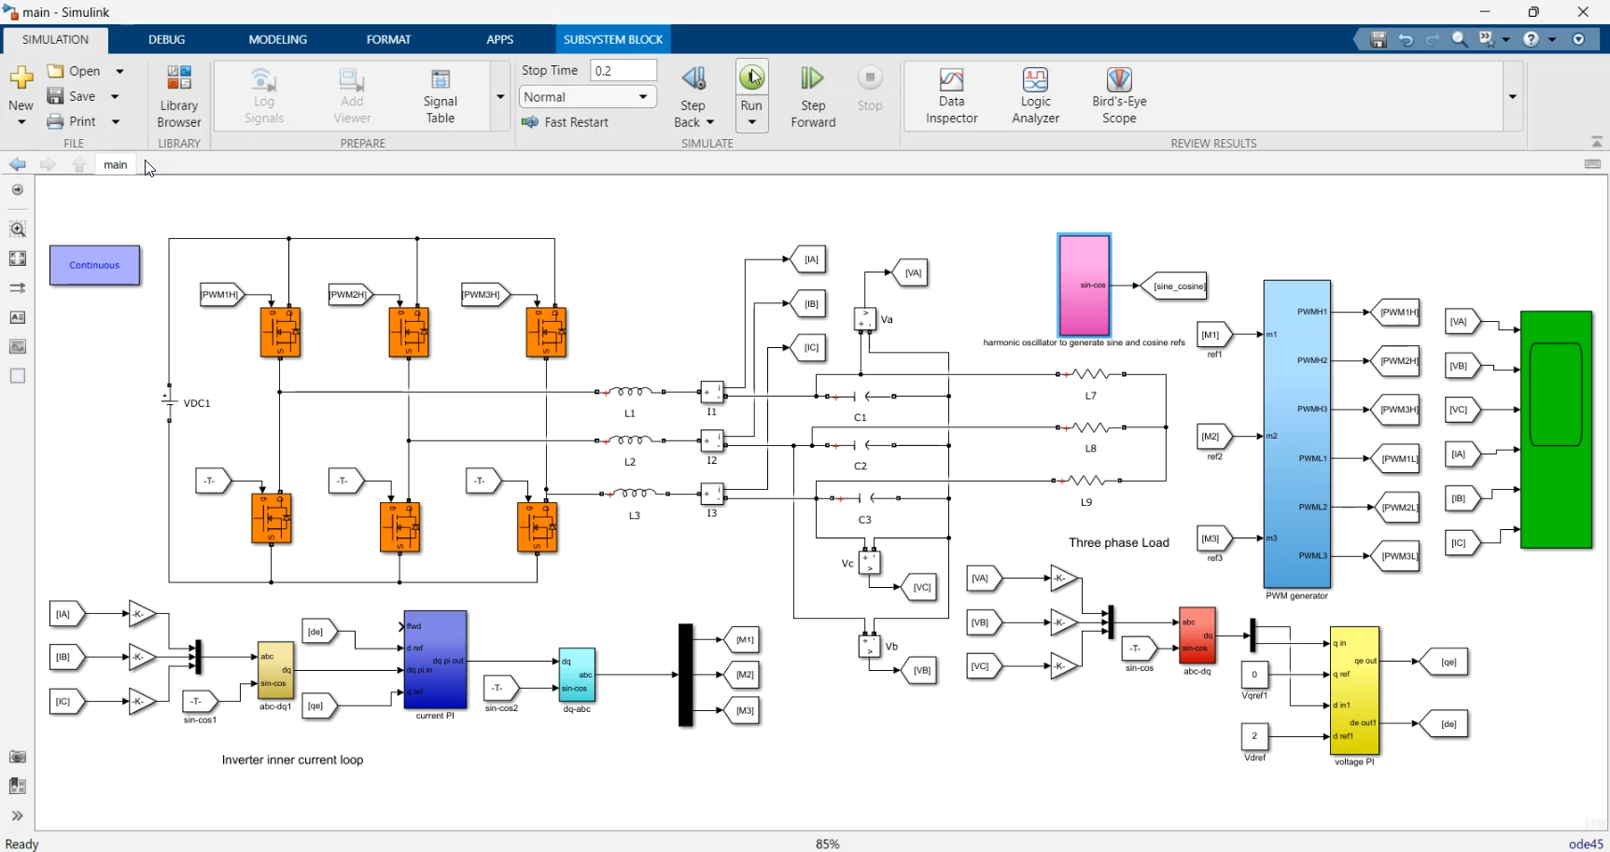Click the screenshot camera icon
The width and height of the screenshot is (1610, 852).
pyautogui.click(x=17, y=757)
